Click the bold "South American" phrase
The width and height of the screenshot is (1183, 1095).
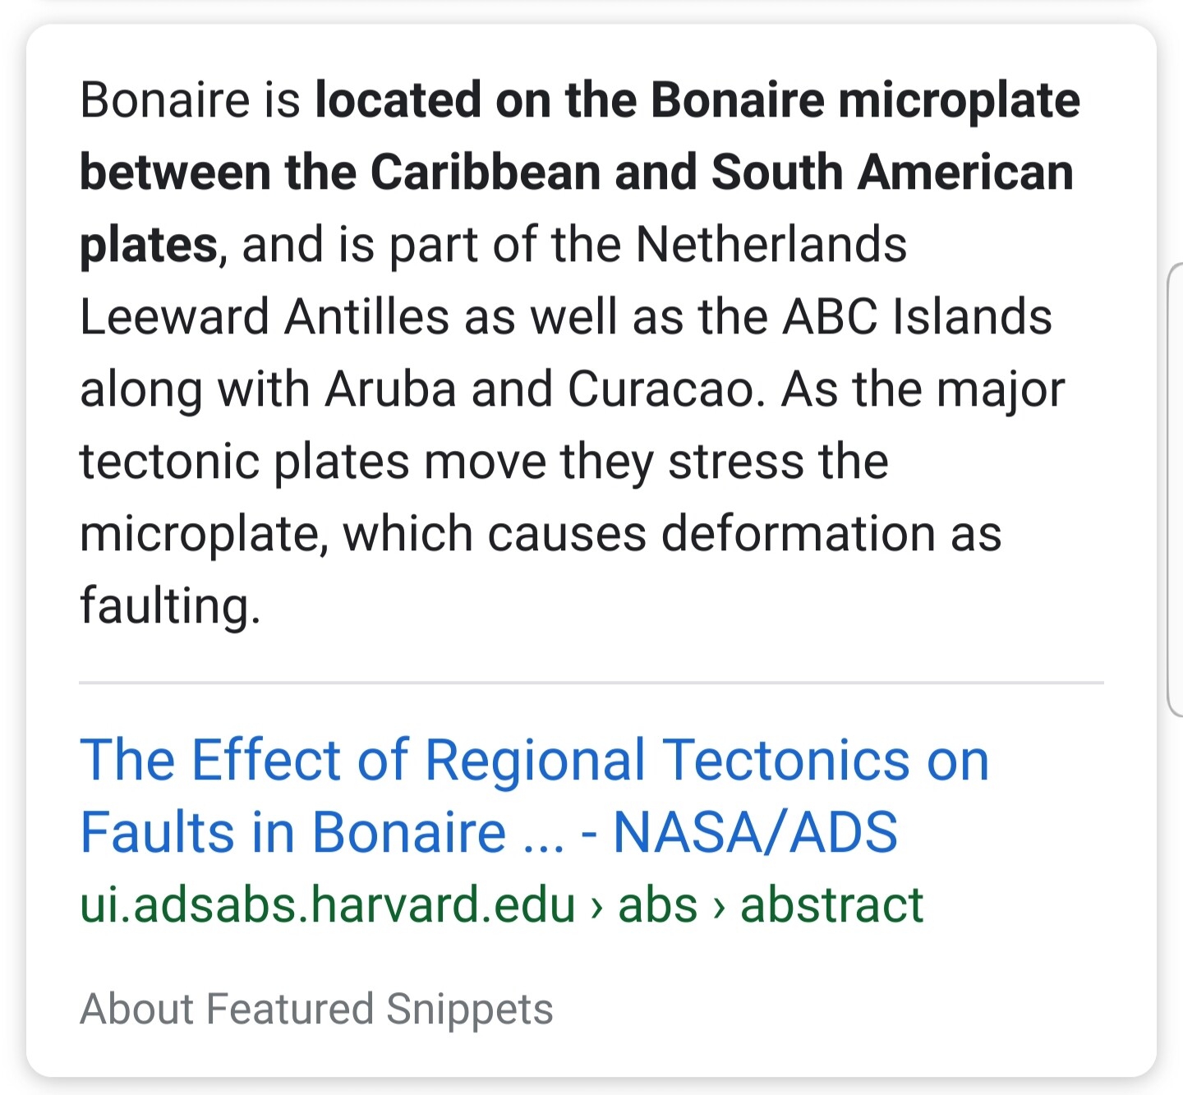892,173
